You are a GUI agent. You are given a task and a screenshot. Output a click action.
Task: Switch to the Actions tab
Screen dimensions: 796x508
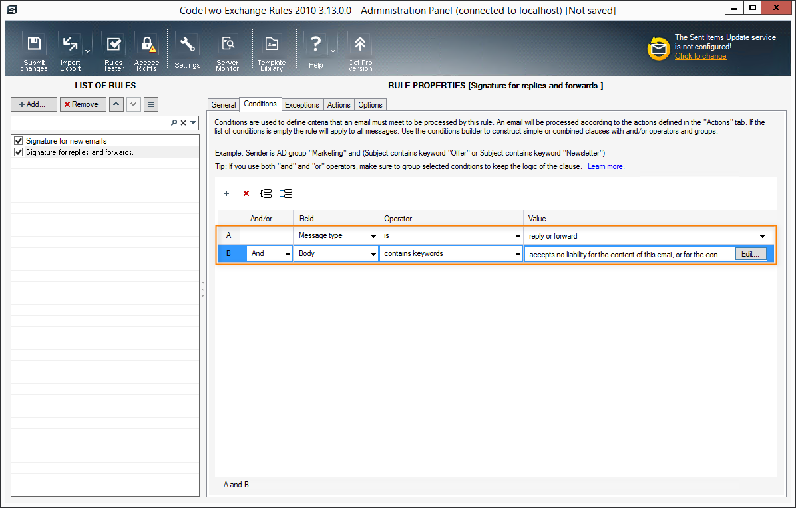click(x=339, y=104)
